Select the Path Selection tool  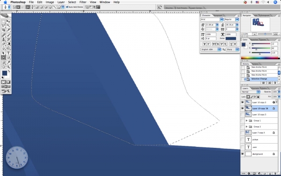coord(3,53)
